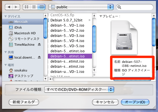The height and width of the screenshot is (112, 158).
Task: Open the ファイルの種類 file type dropdown
Action: pyautogui.click(x=79, y=89)
